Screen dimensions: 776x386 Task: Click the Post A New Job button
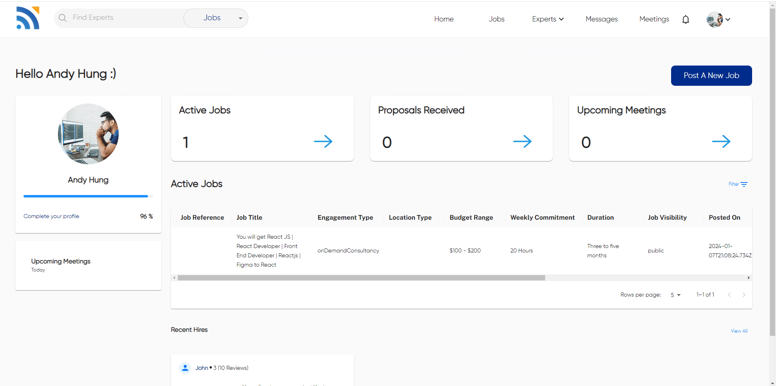(x=711, y=76)
